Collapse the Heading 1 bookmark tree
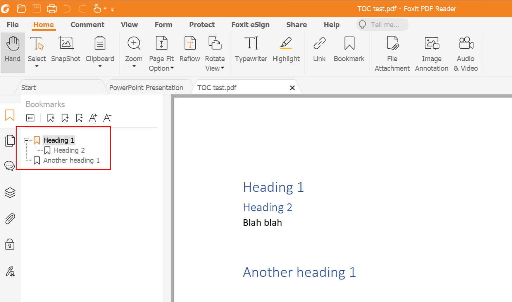512x302 pixels. pos(26,140)
